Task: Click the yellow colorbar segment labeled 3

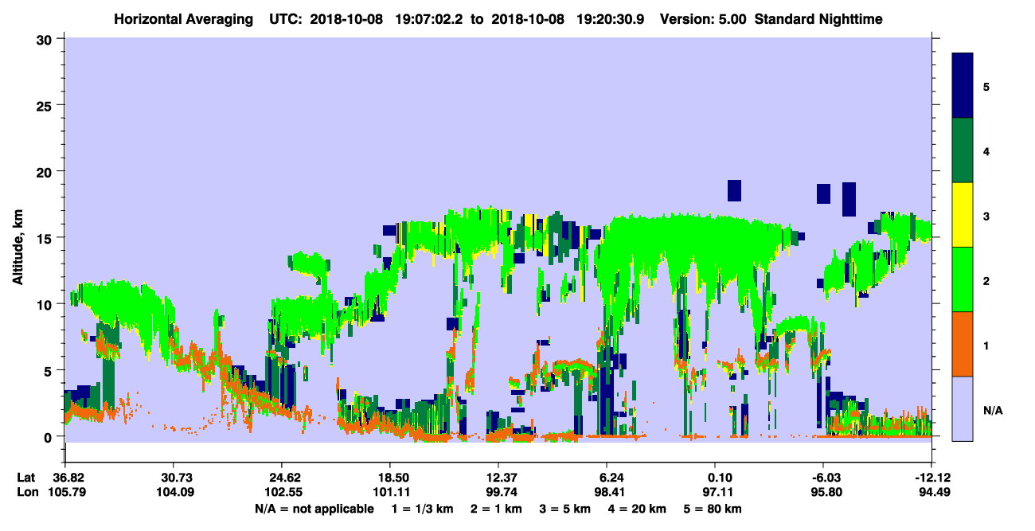Action: [x=963, y=215]
